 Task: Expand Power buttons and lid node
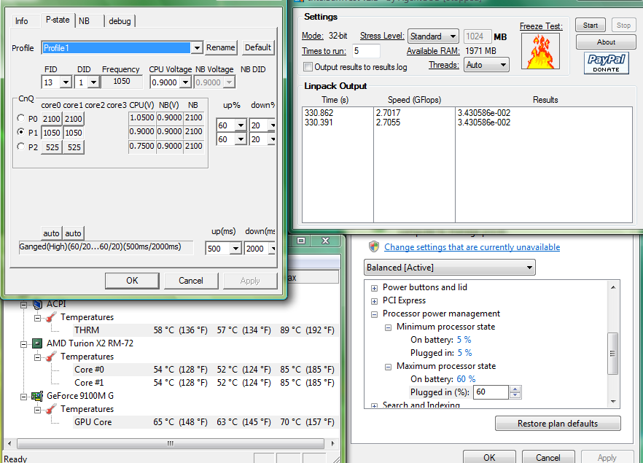tap(374, 288)
